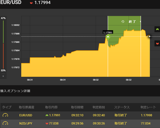The height and width of the screenshot is (128, 160).
Task: Click the trade time 09:32:10
Action: coord(77,115)
